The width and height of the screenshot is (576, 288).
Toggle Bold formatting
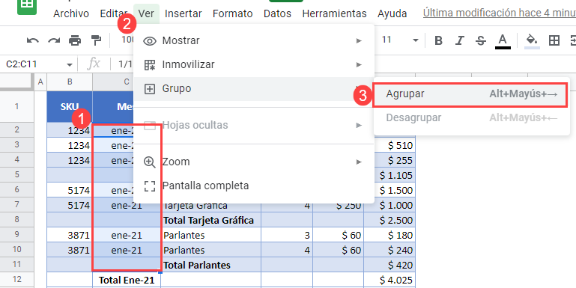click(438, 40)
